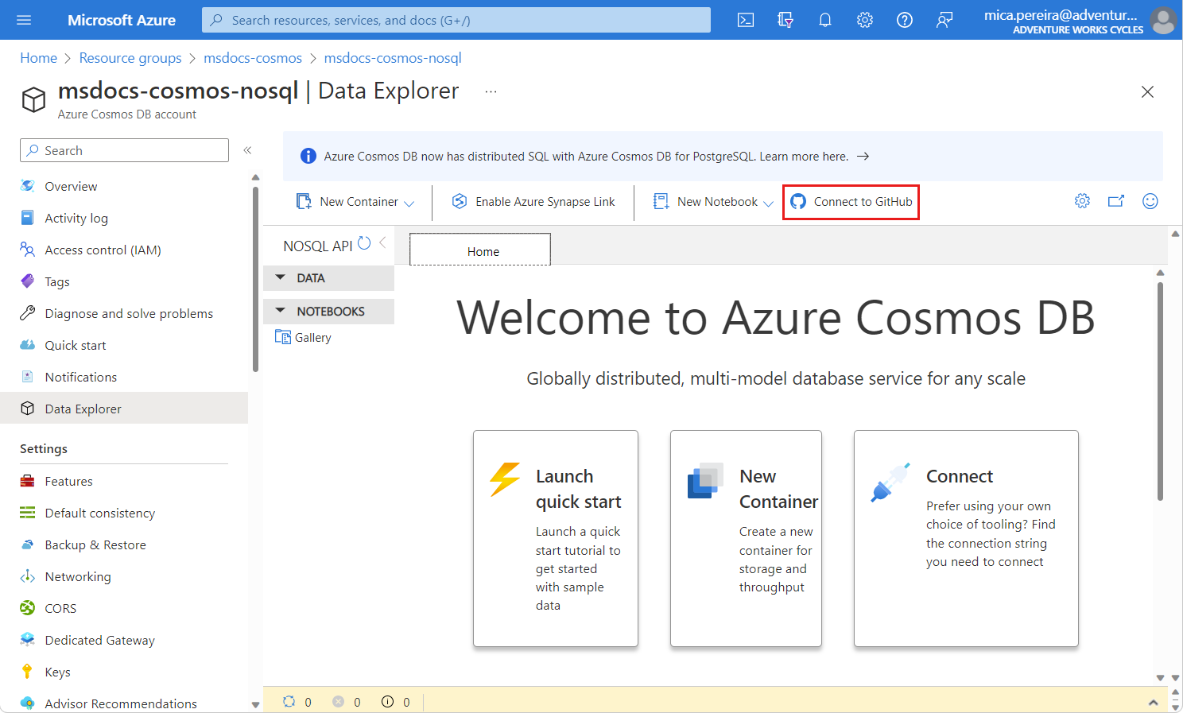1183x713 pixels.
Task: Focus the sidebar Search field
Action: [124, 150]
